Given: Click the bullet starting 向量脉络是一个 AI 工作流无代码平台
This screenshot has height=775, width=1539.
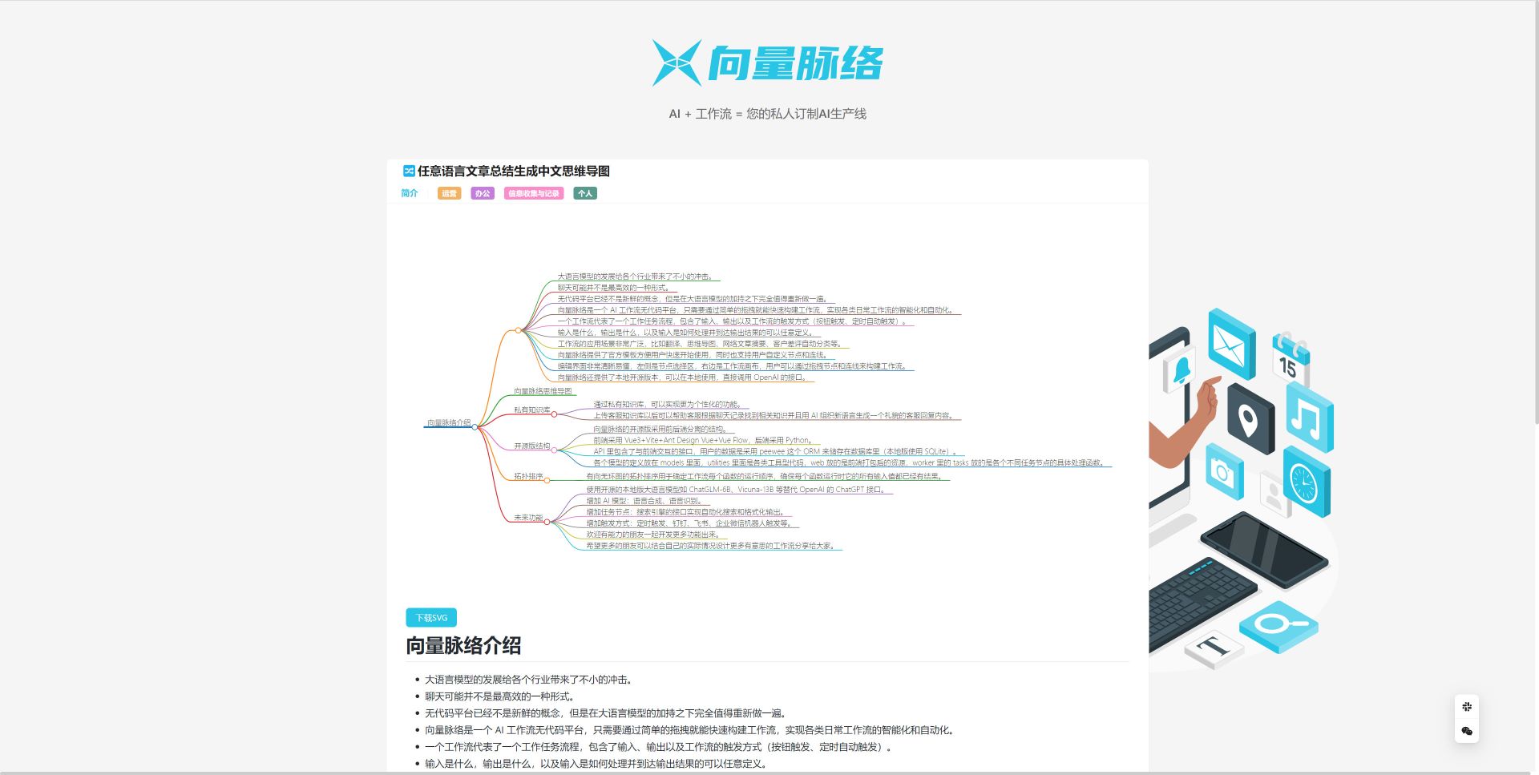Looking at the screenshot, I should pyautogui.click(x=691, y=730).
